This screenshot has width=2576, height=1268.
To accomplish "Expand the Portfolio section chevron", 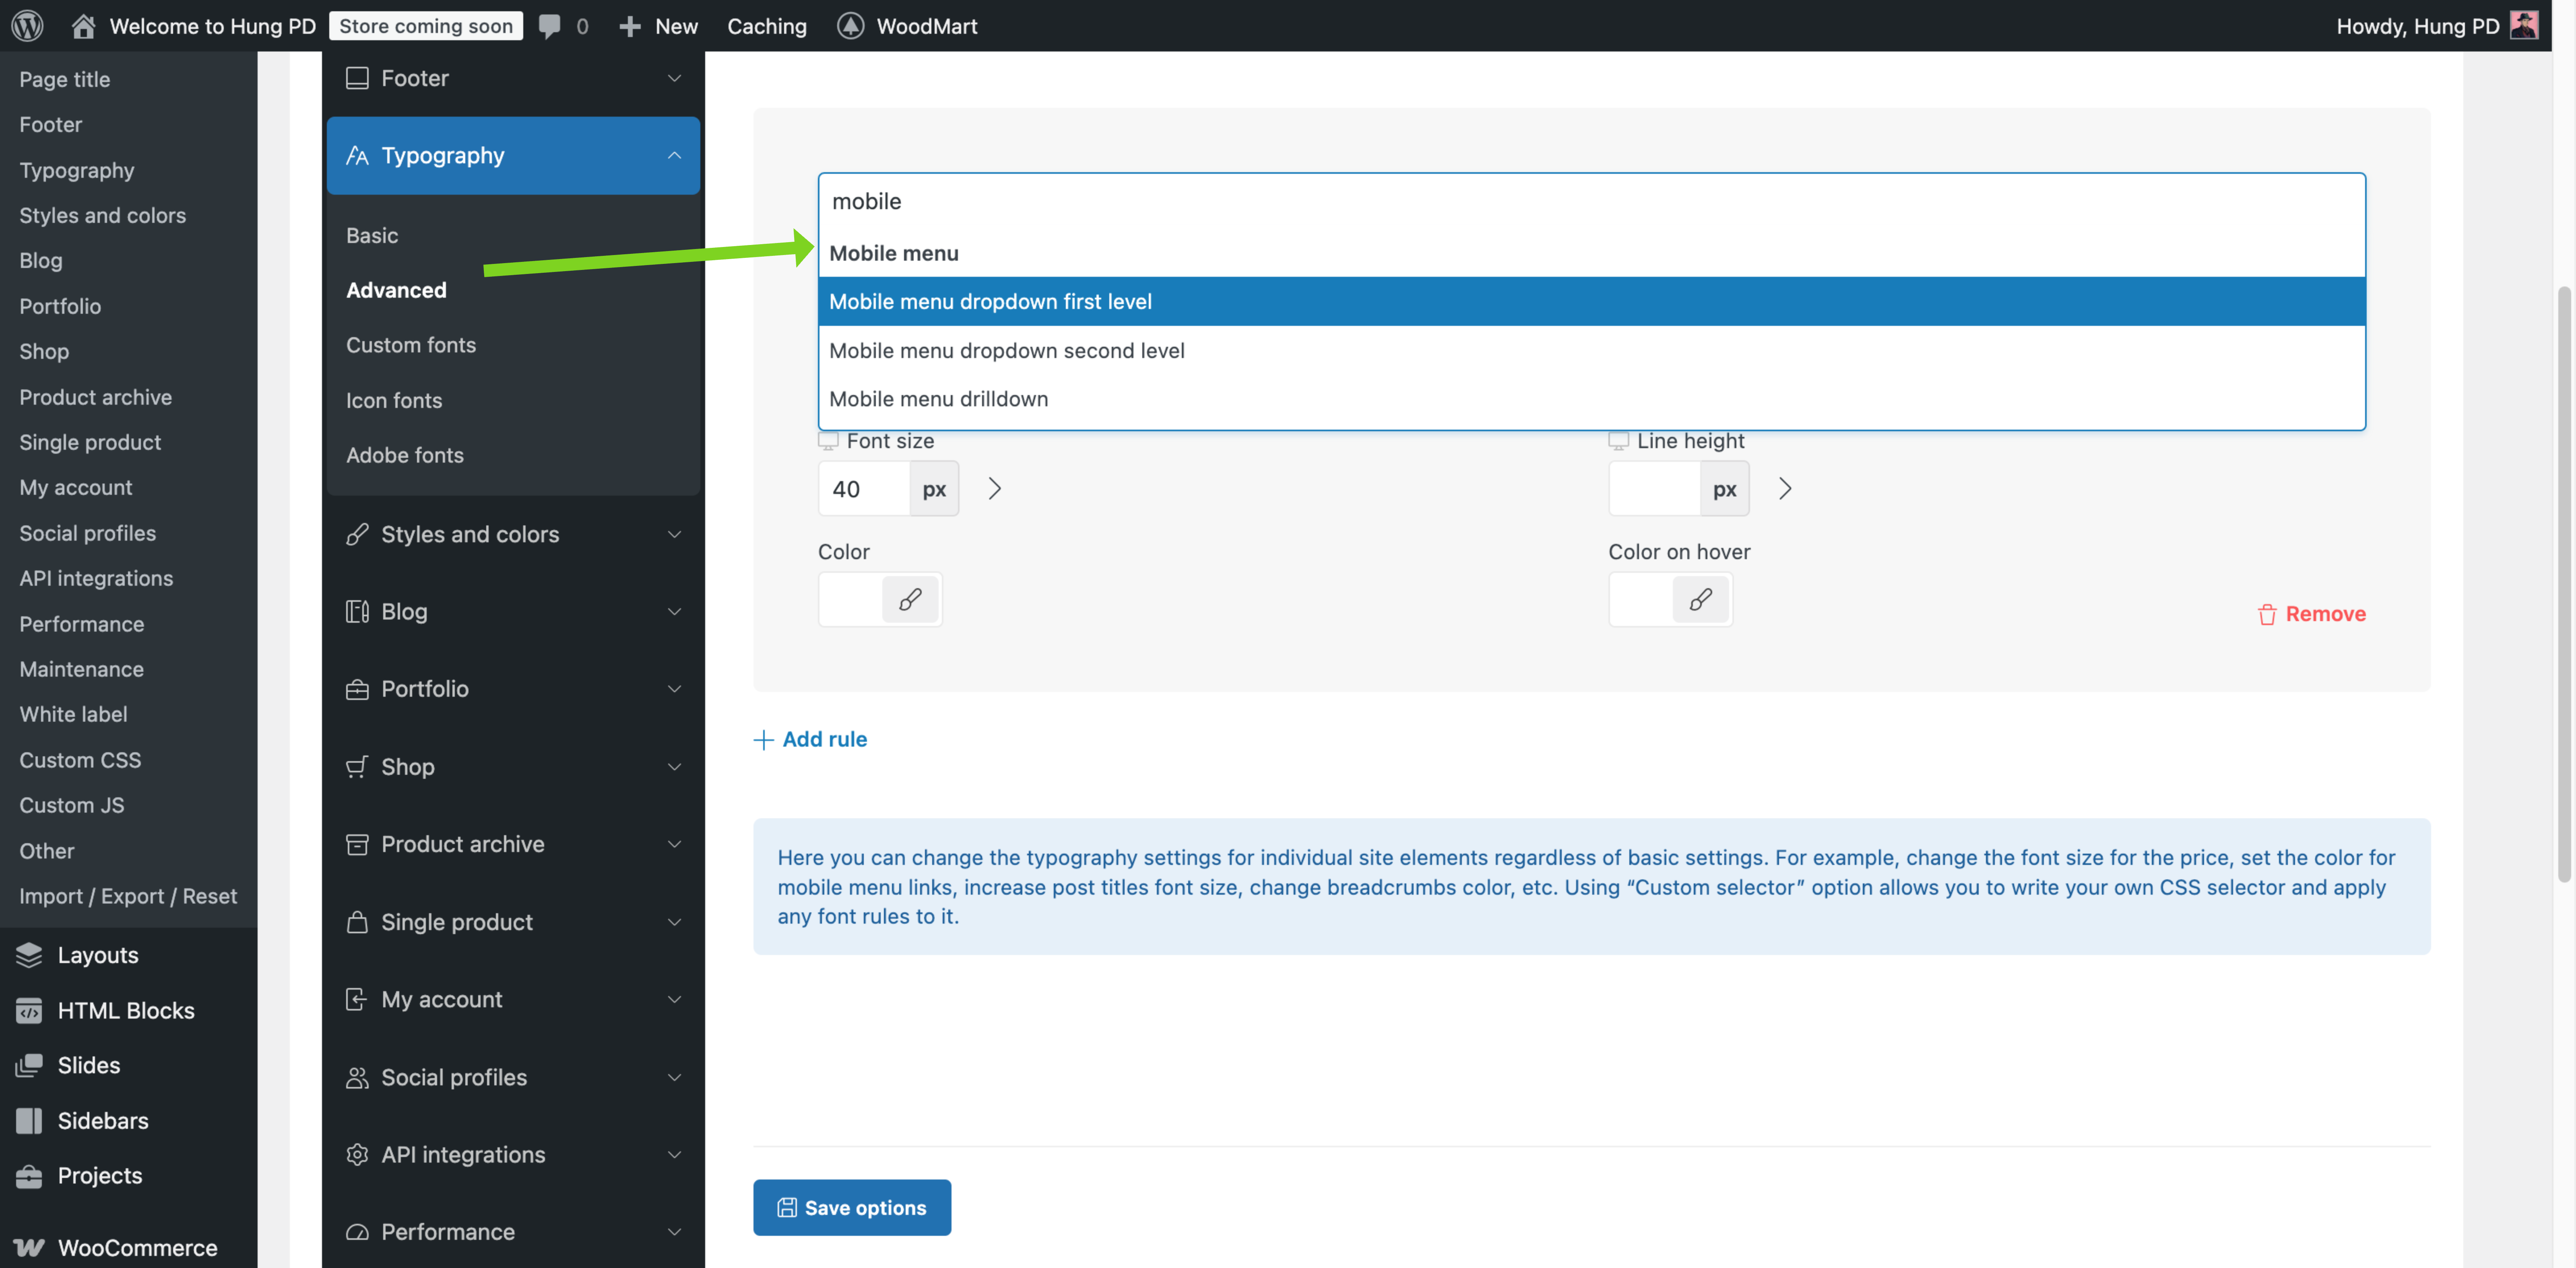I will point(674,690).
